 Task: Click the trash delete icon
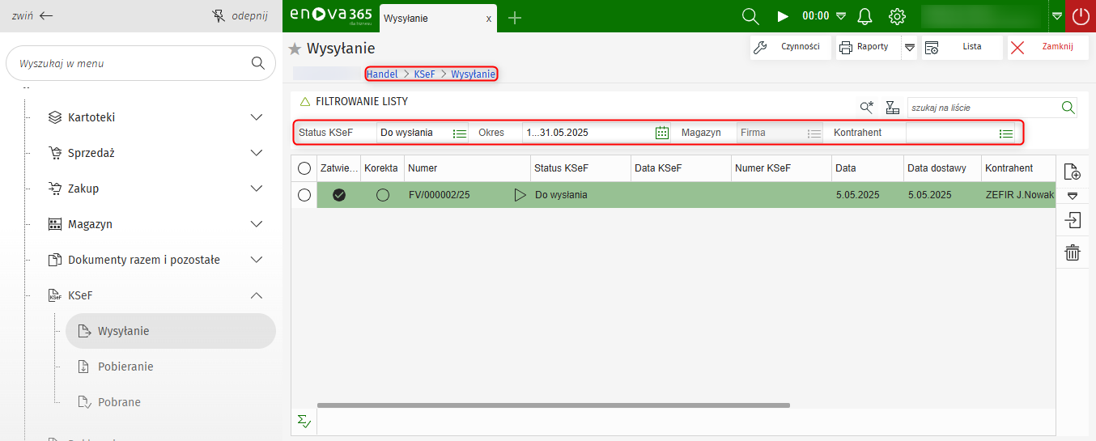point(1073,253)
